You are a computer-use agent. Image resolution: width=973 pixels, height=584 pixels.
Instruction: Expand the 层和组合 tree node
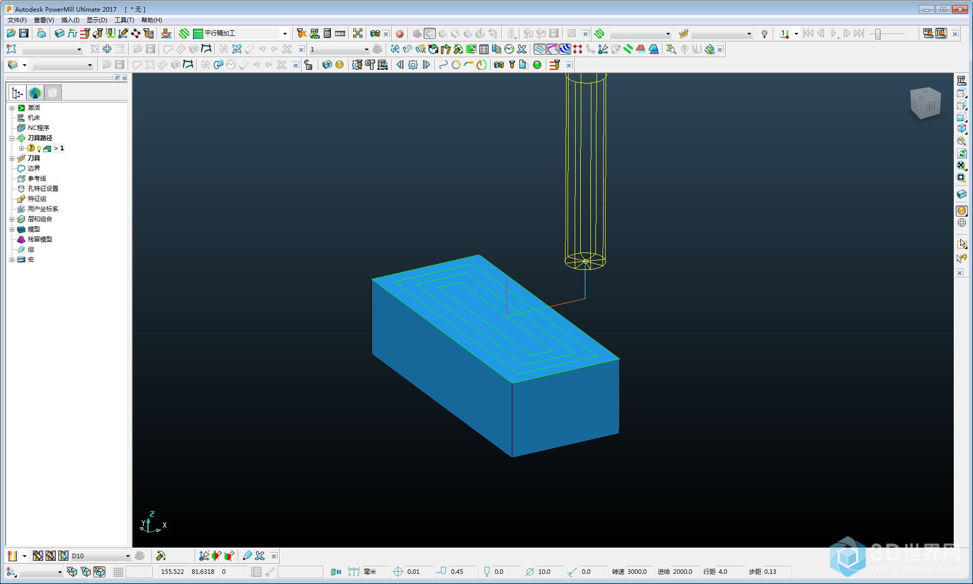coord(12,219)
